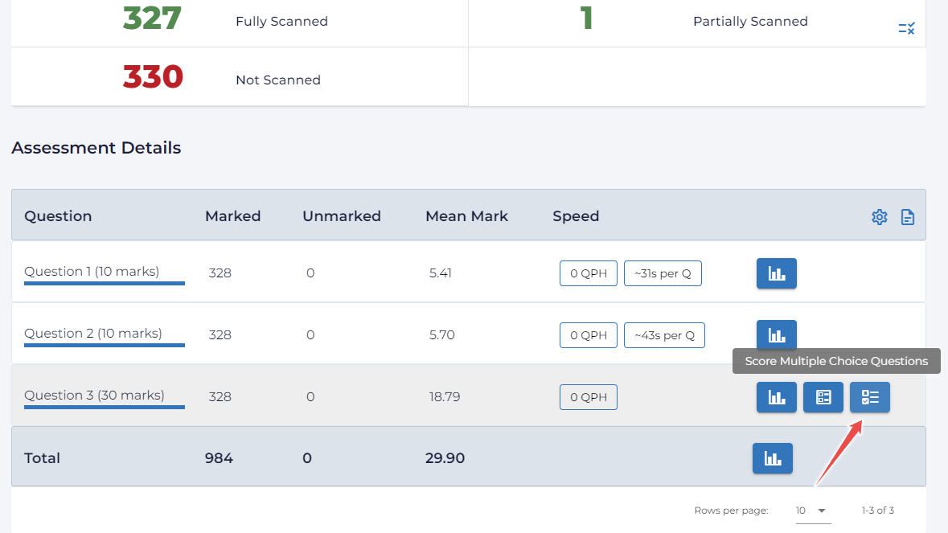Image resolution: width=948 pixels, height=533 pixels.
Task: Open Question 2 (10 marks) details
Action: [x=91, y=333]
